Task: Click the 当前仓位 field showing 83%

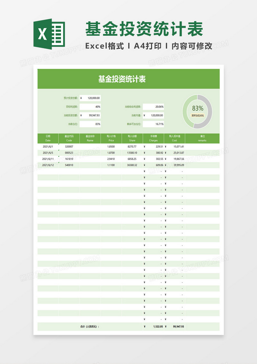Action: tap(90, 124)
